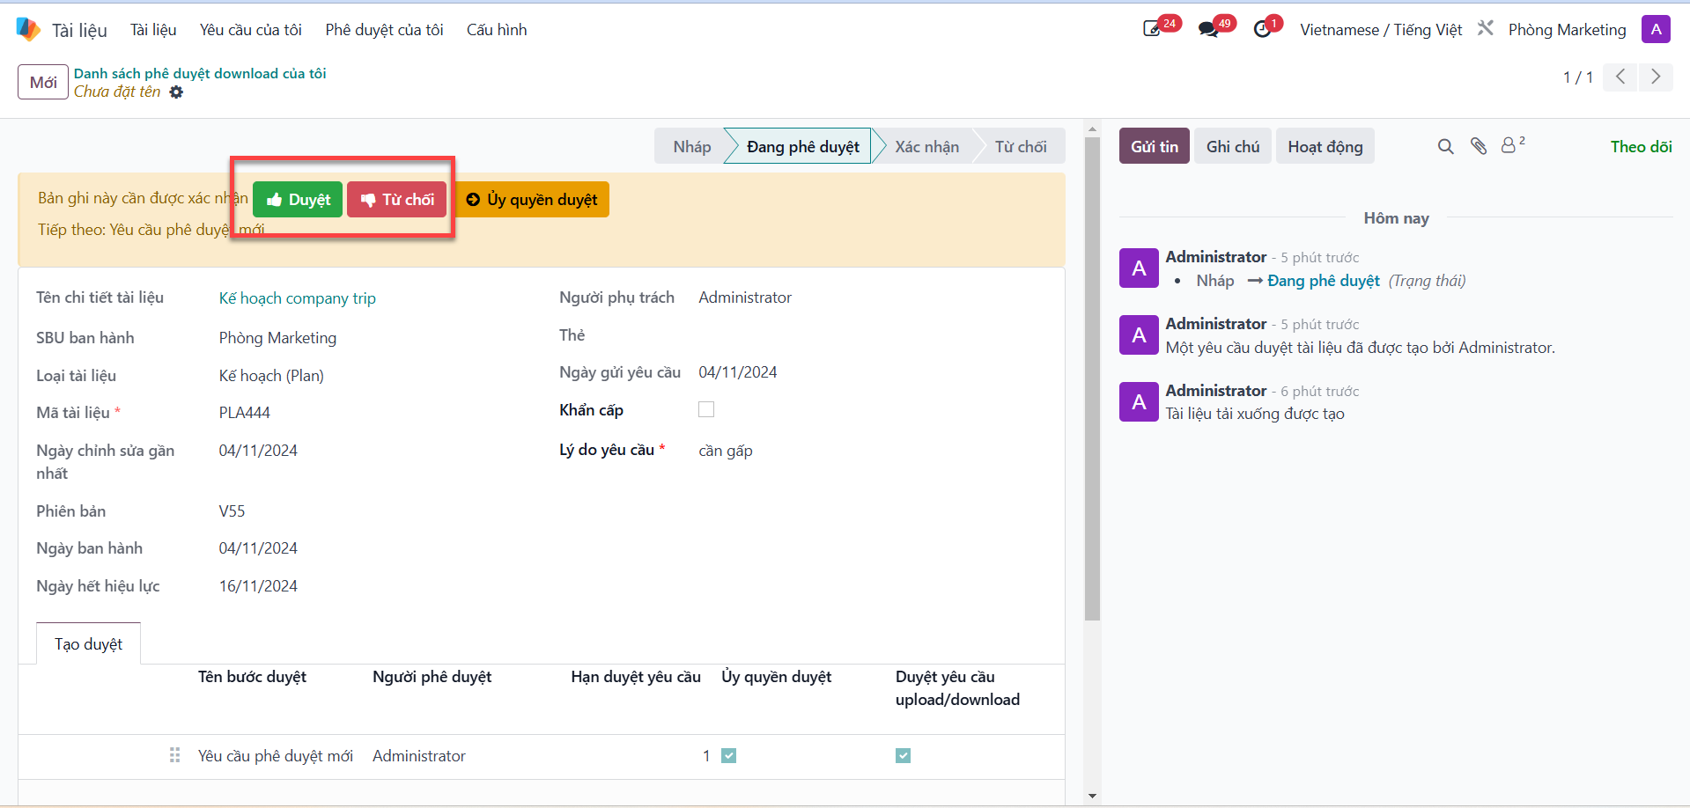The image size is (1690, 808).
Task: Toggle Ủy quyền duyệt checkbox in approval row
Action: [x=729, y=755]
